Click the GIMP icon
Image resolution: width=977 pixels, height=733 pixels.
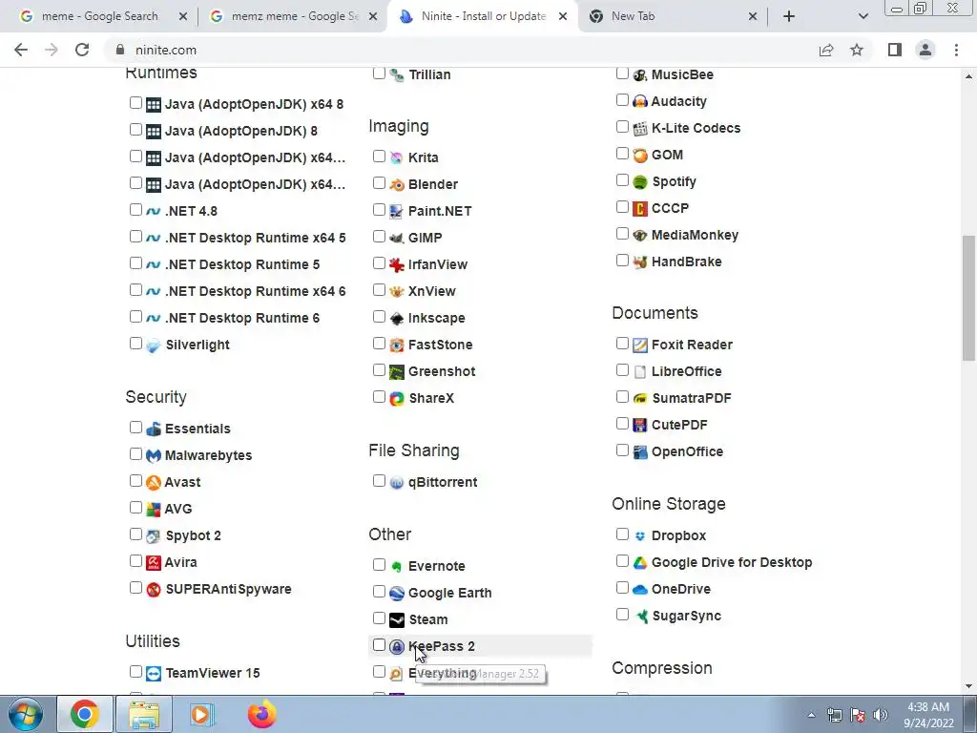coord(397,238)
